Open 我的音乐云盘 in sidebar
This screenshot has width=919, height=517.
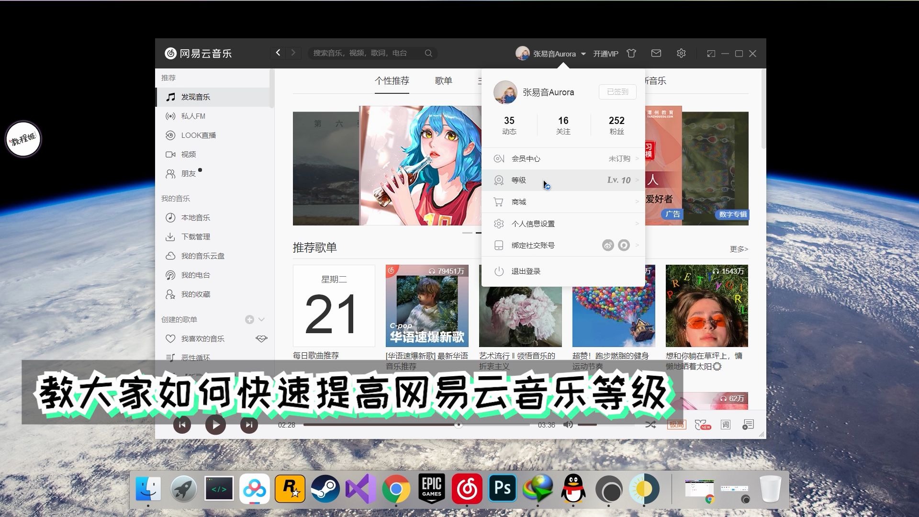click(213, 256)
